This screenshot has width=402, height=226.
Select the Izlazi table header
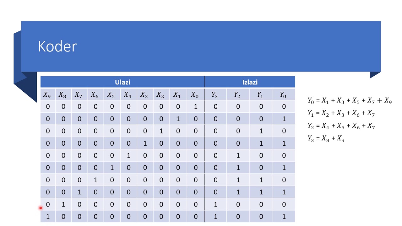(250, 82)
